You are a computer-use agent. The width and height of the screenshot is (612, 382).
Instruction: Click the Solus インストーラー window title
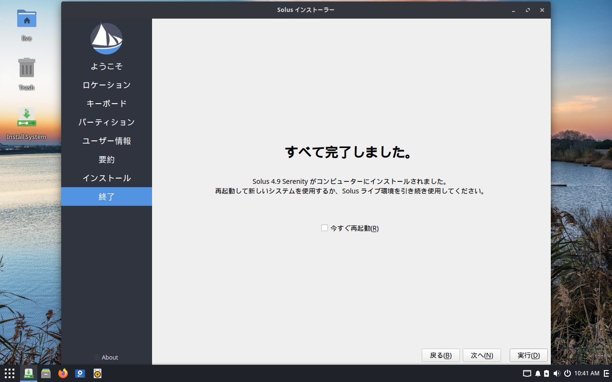point(306,10)
